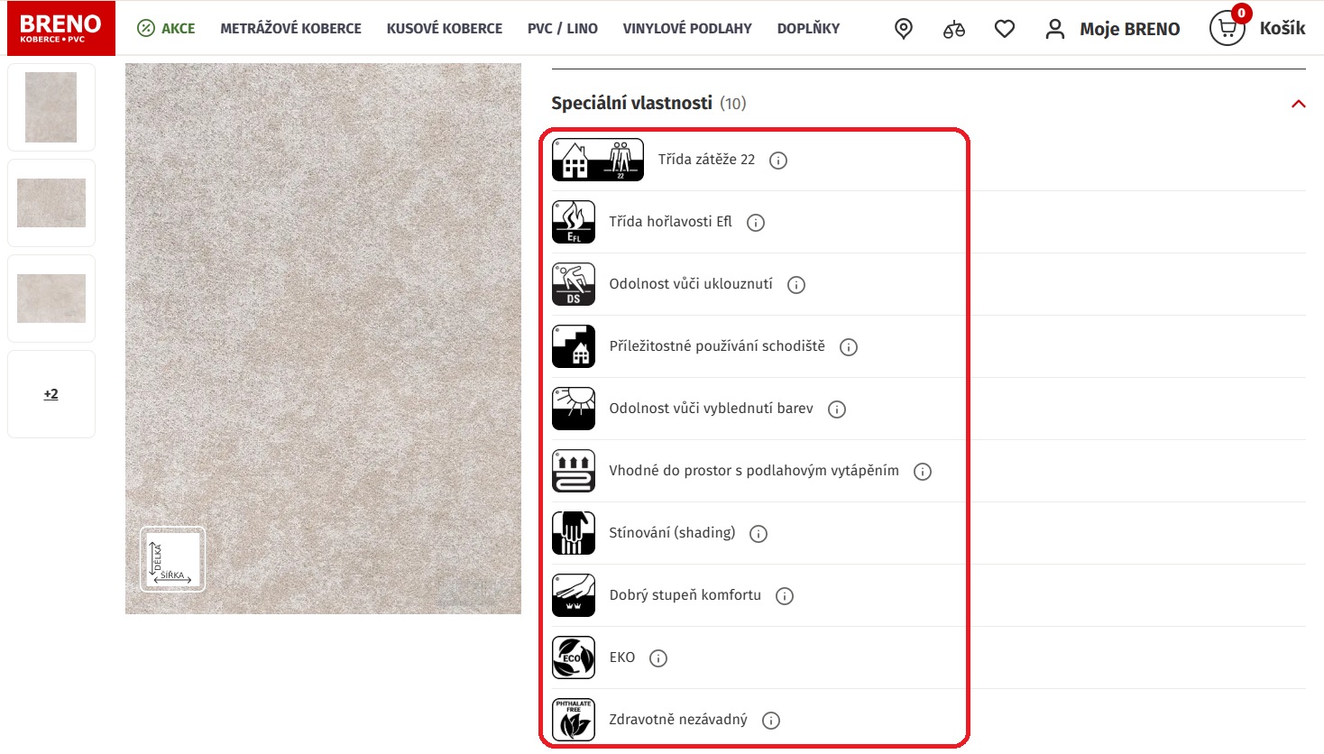Click the phthalate free pictogram
The height and width of the screenshot is (754, 1324).
pos(574,720)
